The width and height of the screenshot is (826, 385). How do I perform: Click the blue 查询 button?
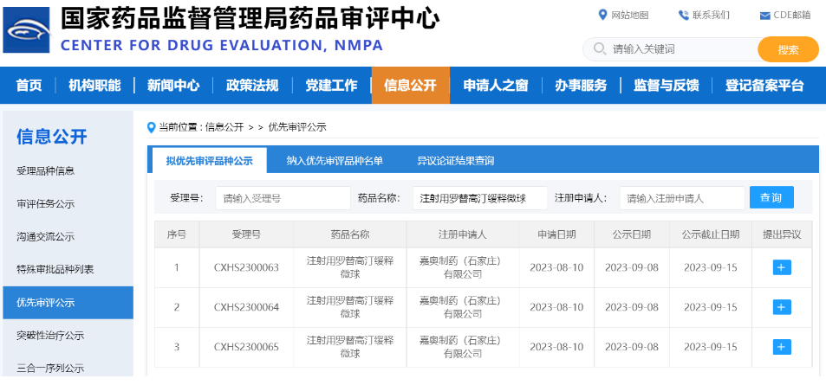pyautogui.click(x=771, y=198)
